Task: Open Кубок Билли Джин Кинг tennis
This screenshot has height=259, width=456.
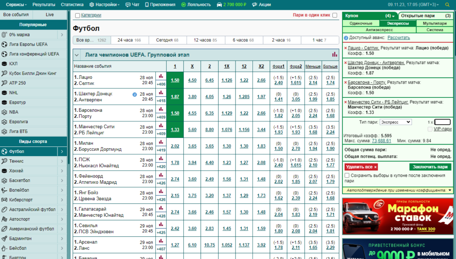Action: click(x=33, y=73)
